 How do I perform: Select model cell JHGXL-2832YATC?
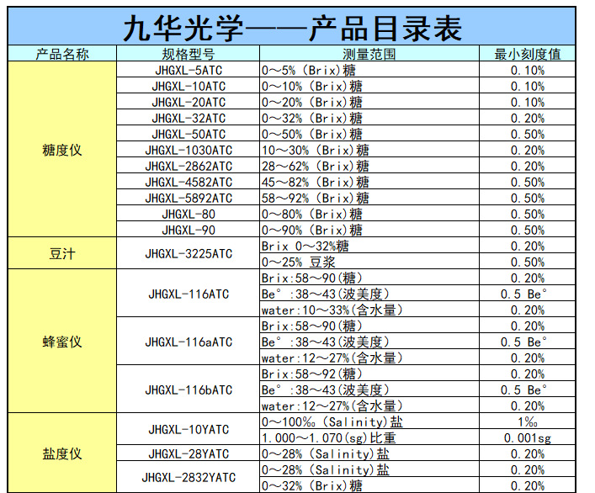pos(189,477)
